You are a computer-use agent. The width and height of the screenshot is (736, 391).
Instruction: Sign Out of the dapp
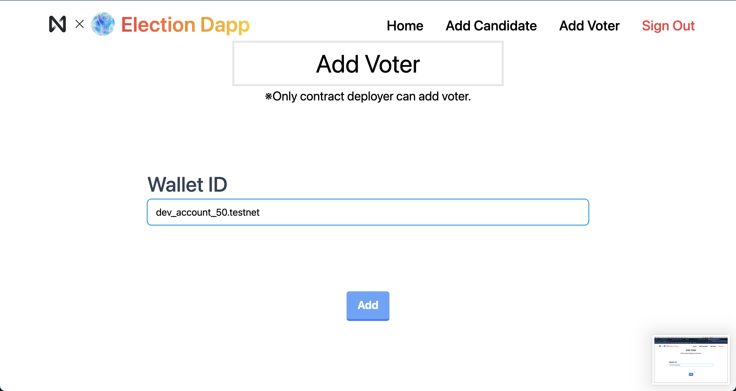[x=668, y=26]
